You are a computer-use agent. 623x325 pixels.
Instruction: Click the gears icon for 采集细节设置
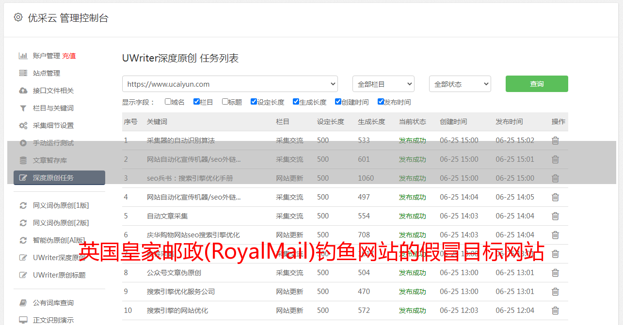(x=23, y=125)
